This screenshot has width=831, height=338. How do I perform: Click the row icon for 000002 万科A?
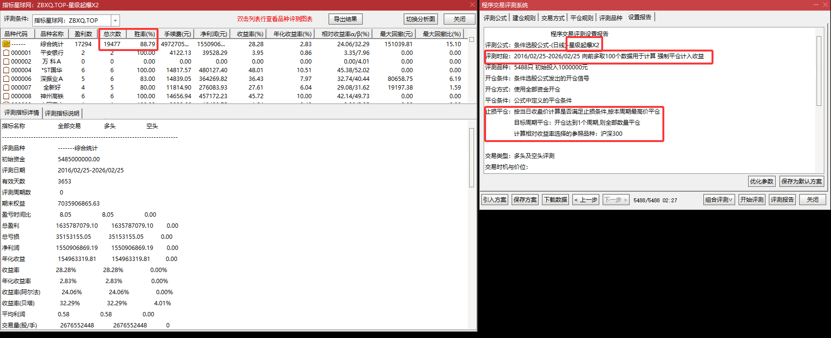pyautogui.click(x=6, y=61)
